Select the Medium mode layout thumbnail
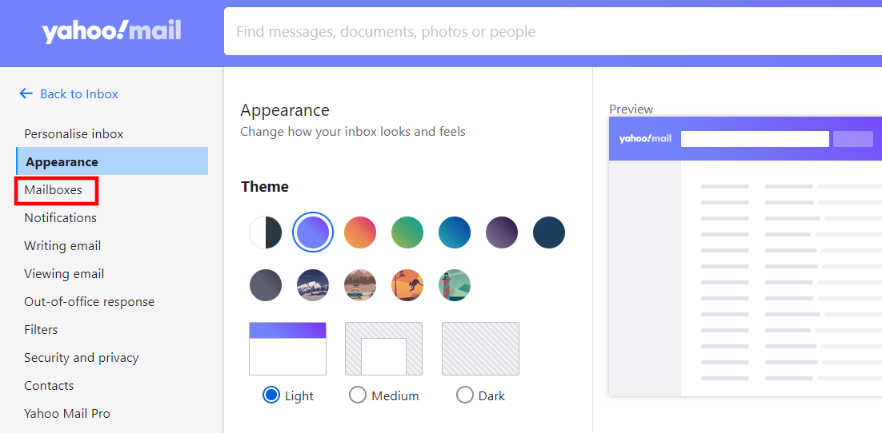Screen dimensions: 882x433 click(x=383, y=349)
